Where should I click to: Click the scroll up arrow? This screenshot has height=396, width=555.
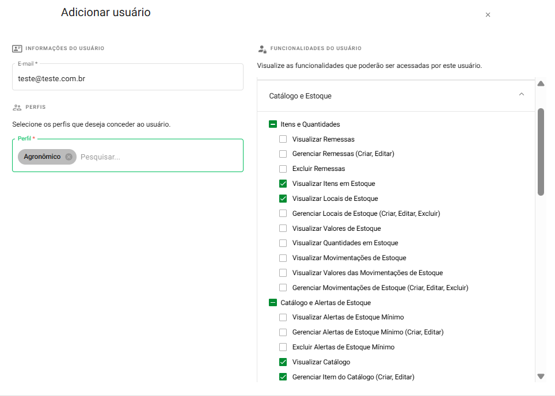point(541,84)
